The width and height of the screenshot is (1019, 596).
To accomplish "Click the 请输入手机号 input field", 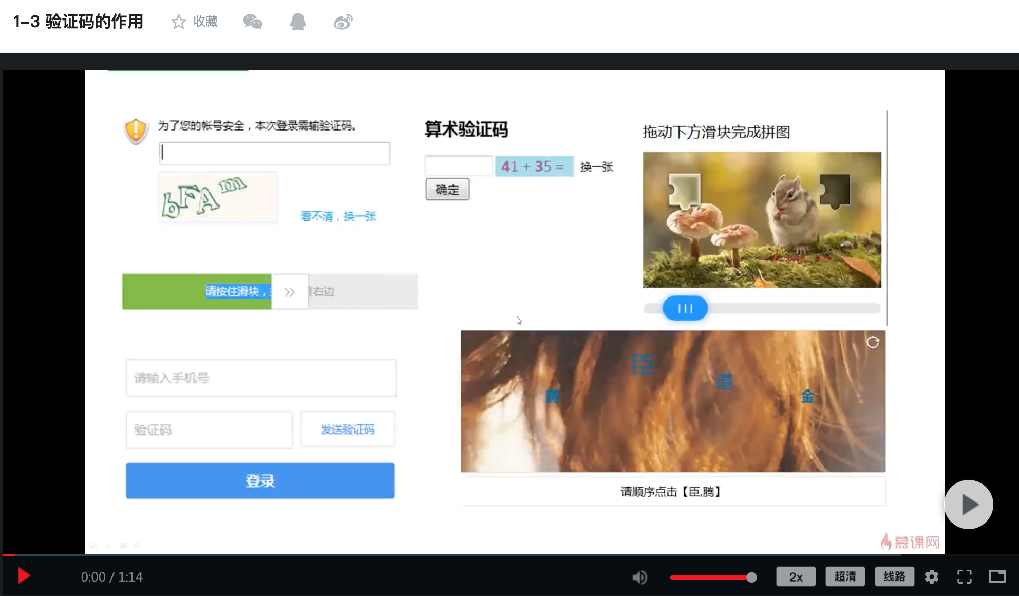I will [x=261, y=378].
